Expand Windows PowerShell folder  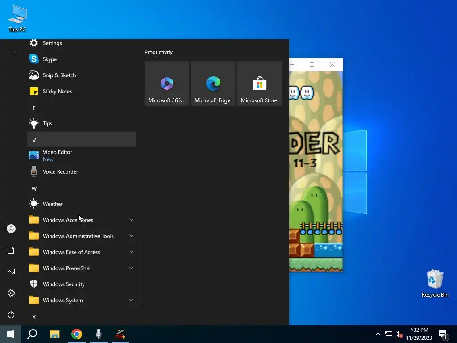[x=82, y=268]
